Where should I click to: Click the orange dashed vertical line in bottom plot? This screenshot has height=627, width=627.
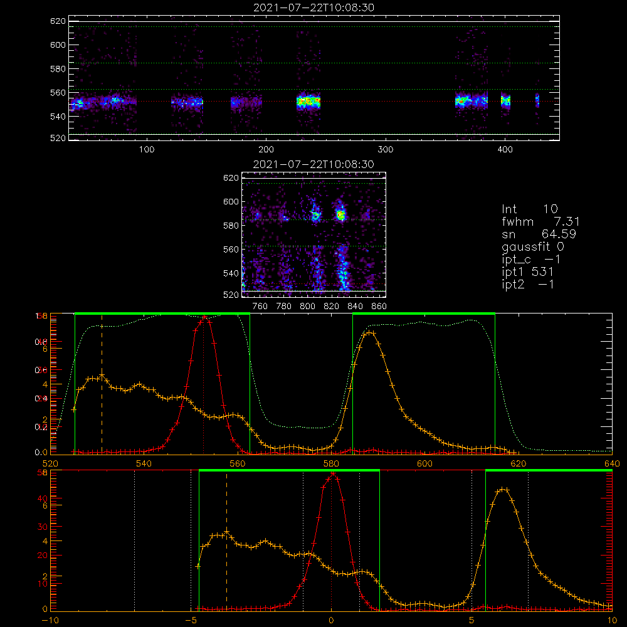click(227, 542)
